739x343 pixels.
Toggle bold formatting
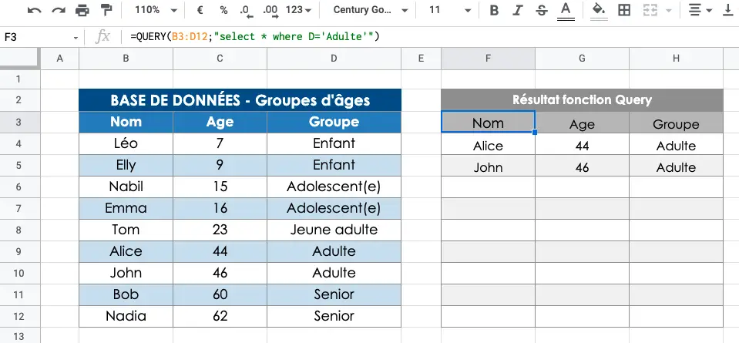[494, 10]
